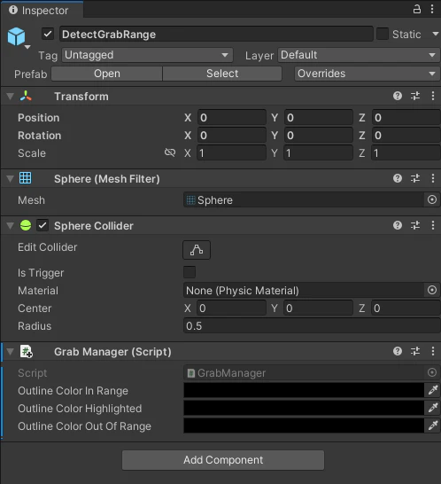
Task: Toggle constrained proportions link on Scale
Action: pos(170,152)
